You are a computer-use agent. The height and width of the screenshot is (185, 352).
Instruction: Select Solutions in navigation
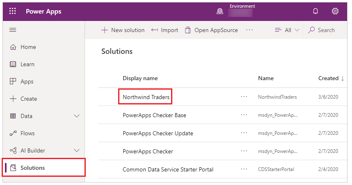coord(44,168)
